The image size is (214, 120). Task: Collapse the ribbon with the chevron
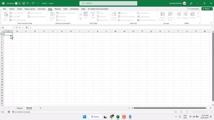pos(211,23)
